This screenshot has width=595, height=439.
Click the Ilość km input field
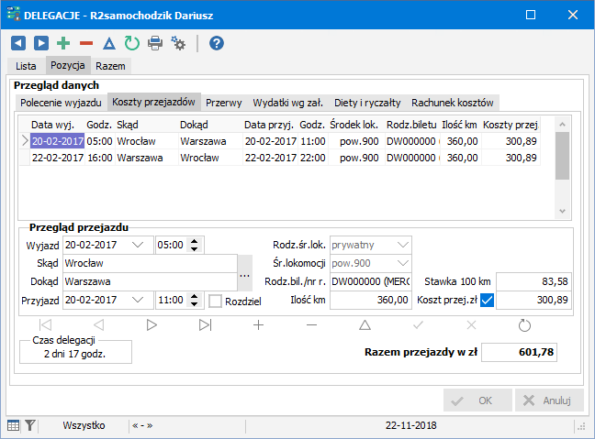pyautogui.click(x=371, y=300)
